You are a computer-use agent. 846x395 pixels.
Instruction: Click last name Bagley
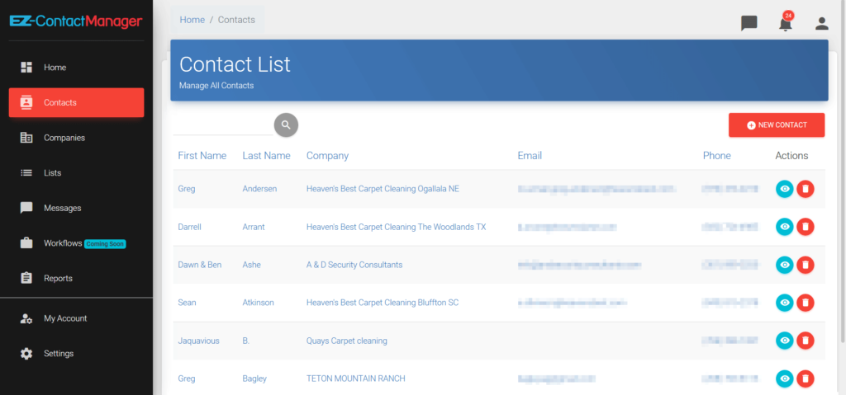[254, 379]
